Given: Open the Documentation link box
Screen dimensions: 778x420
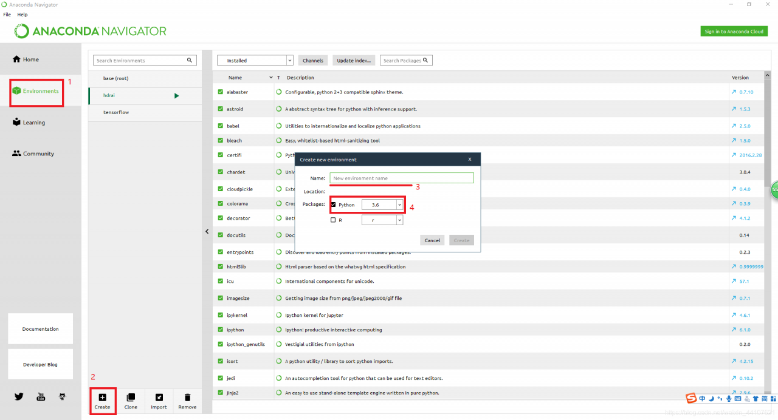Looking at the screenshot, I should click(x=41, y=329).
